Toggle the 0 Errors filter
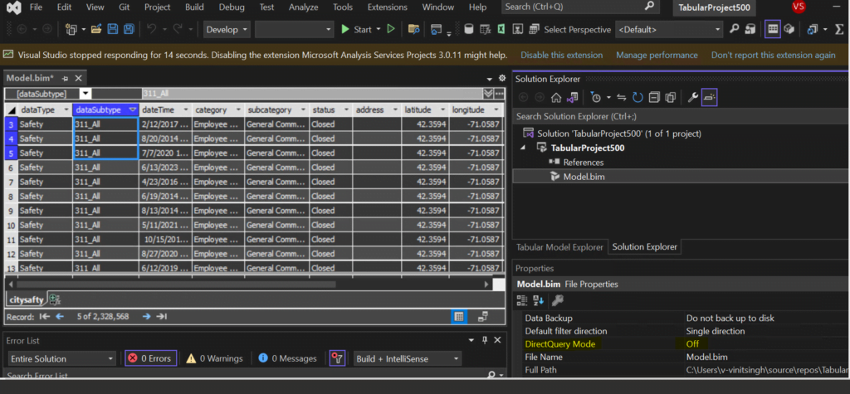The height and width of the screenshot is (394, 850). tap(151, 358)
